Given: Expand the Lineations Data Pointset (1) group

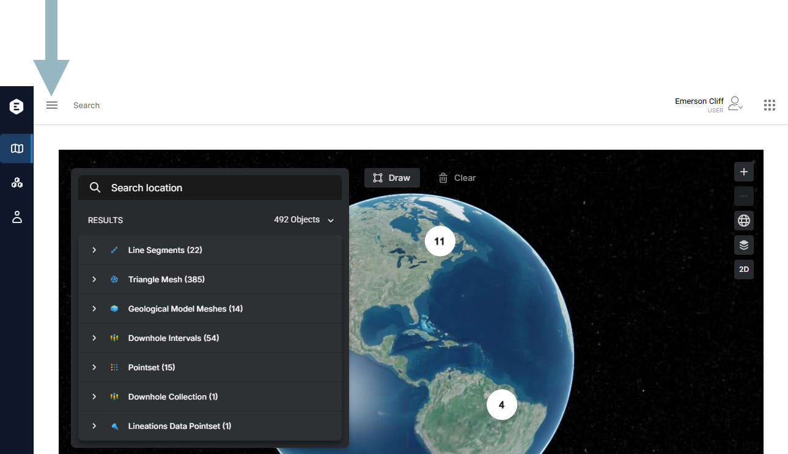Looking at the screenshot, I should tap(94, 426).
